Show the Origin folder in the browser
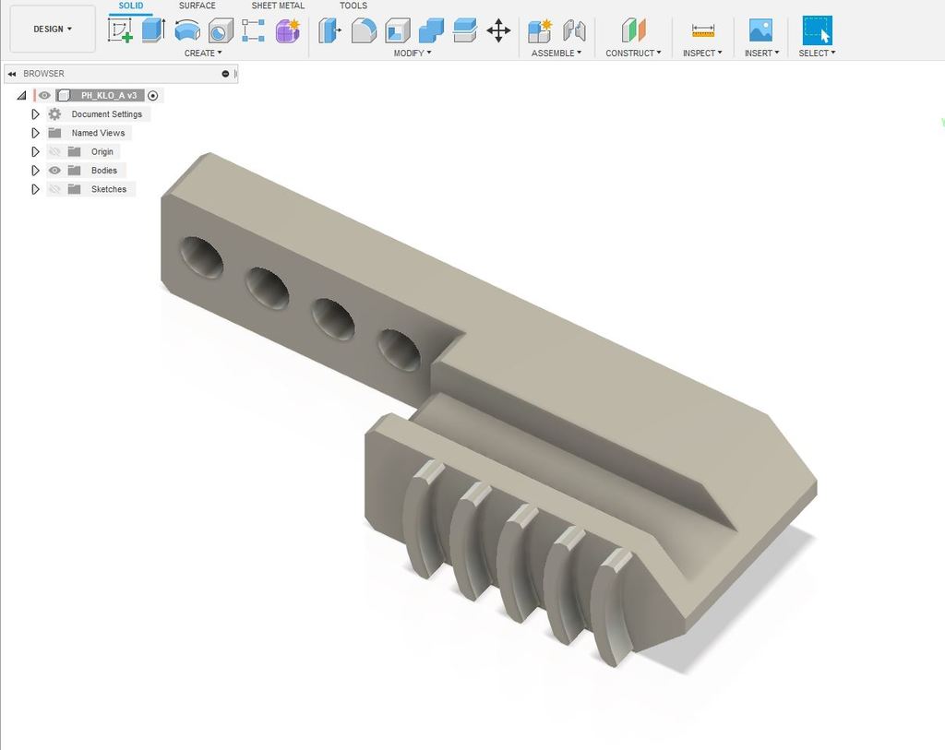Image resolution: width=945 pixels, height=750 pixels. pyautogui.click(x=54, y=151)
